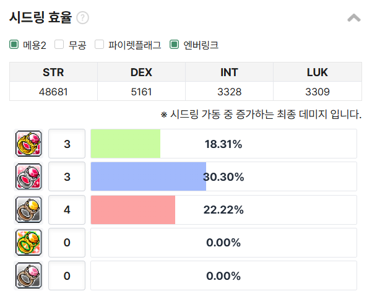Uncheck the 엔버링크 checkbox
The height and width of the screenshot is (299, 372).
[174, 45]
